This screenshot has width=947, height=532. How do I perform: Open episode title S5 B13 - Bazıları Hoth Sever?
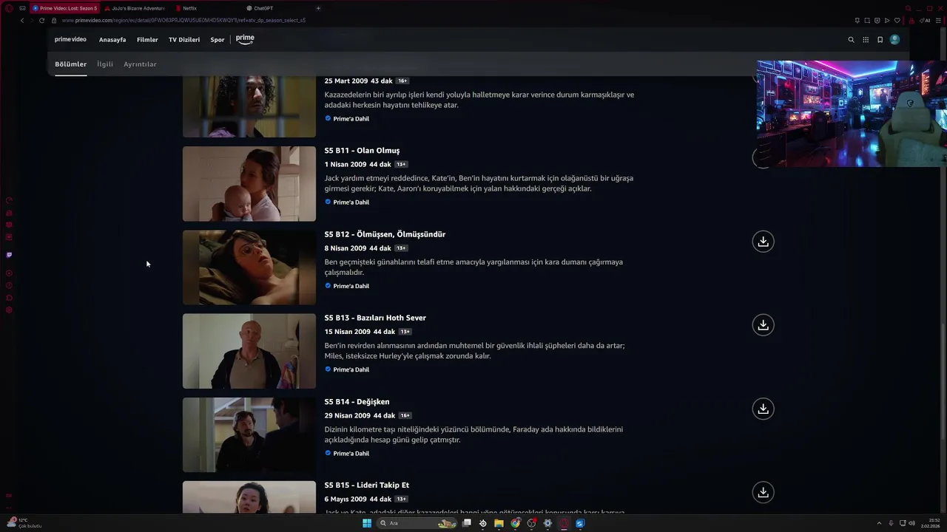(375, 318)
